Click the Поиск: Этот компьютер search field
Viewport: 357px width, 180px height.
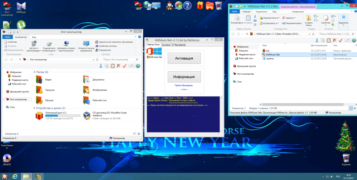[x=120, y=60]
